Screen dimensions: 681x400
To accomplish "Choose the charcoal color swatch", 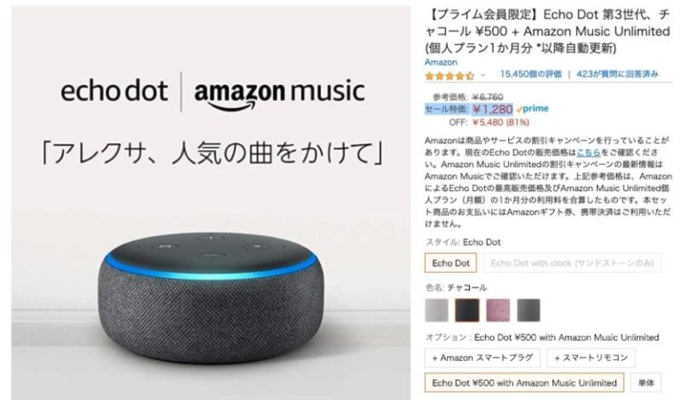I will click(x=467, y=310).
